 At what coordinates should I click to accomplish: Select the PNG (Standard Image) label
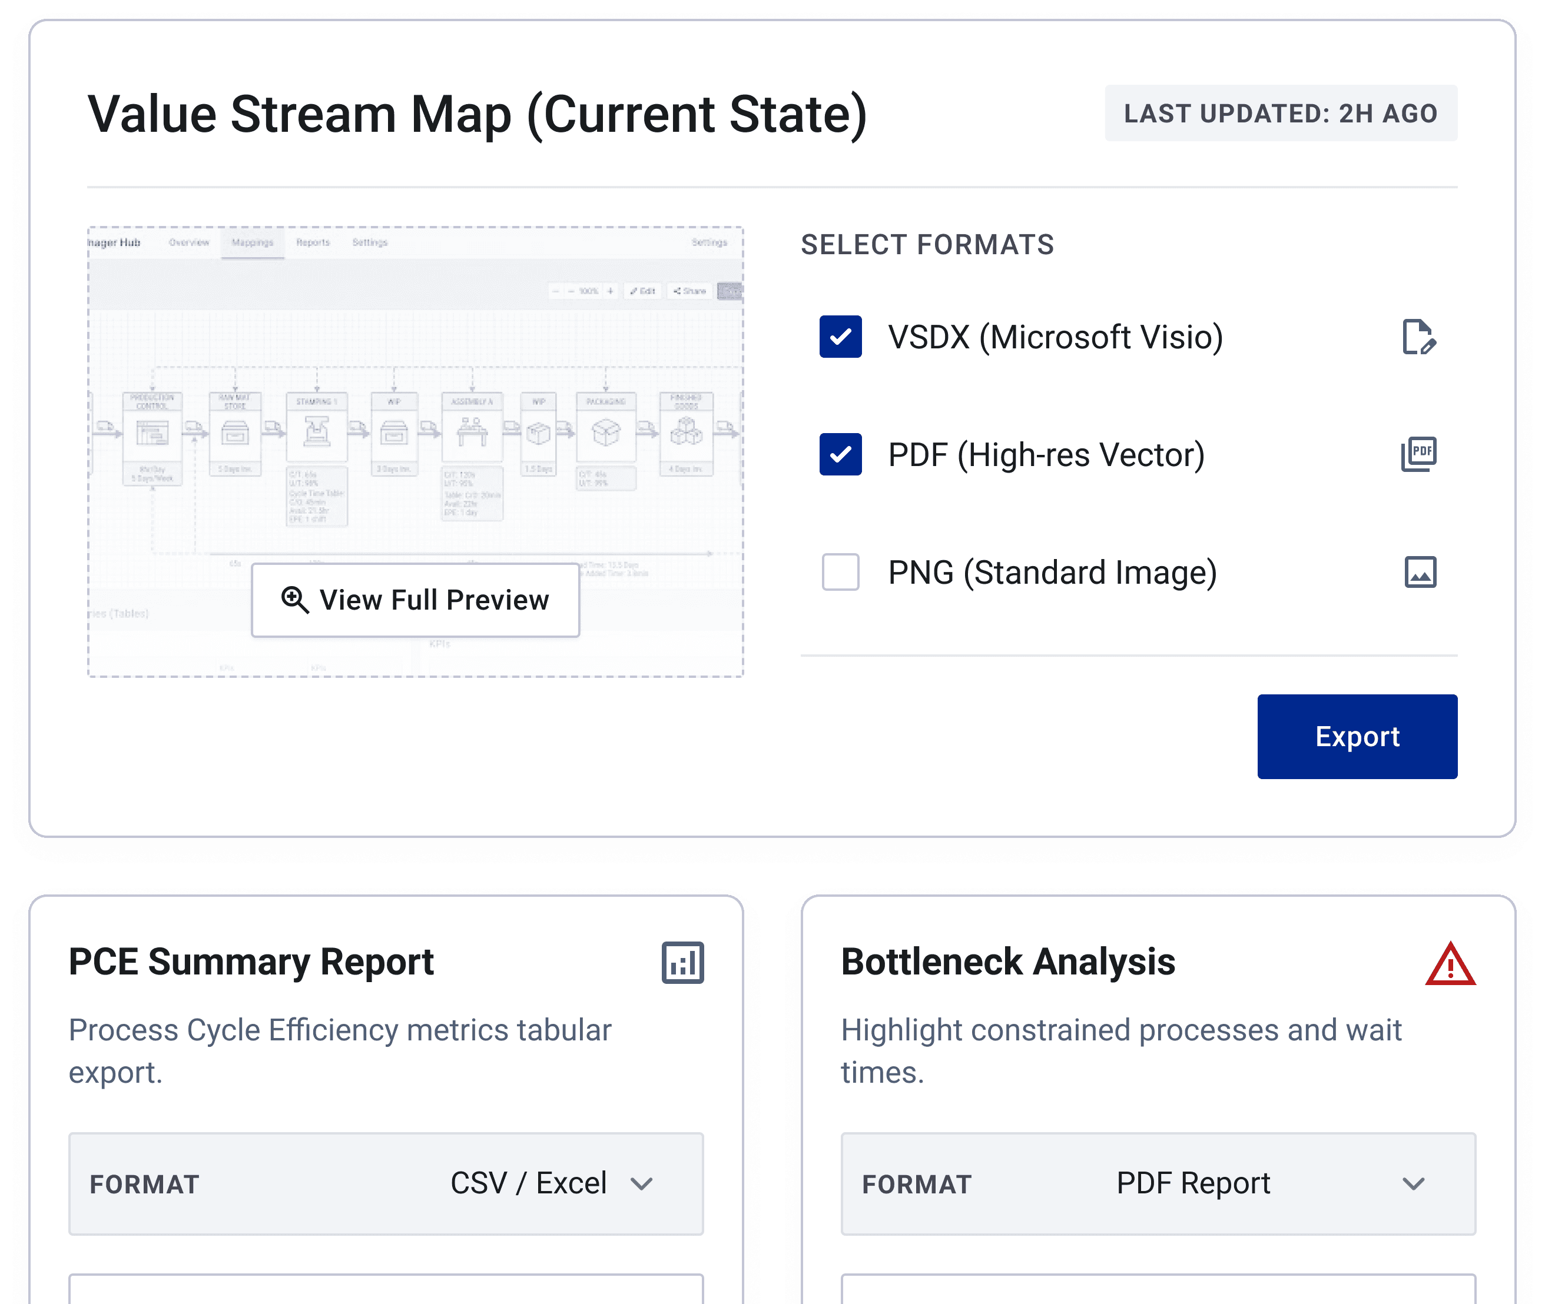(1052, 572)
